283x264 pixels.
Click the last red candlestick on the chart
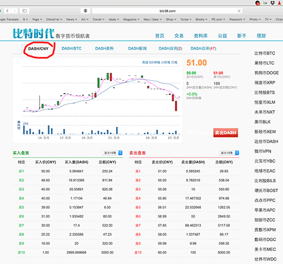176,106
